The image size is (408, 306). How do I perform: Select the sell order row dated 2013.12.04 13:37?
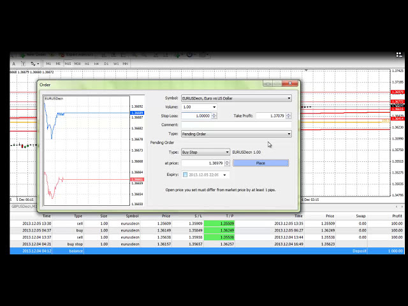(x=207, y=237)
